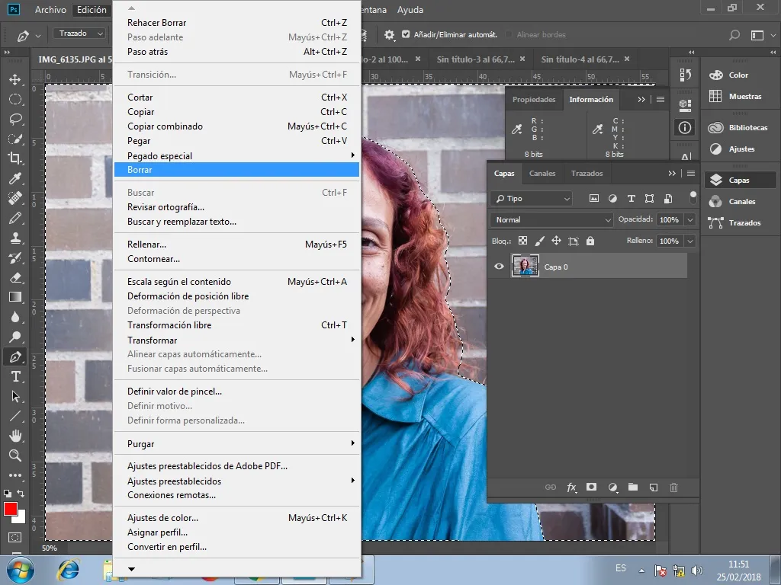Choose Borrar from Edición menu
The width and height of the screenshot is (781, 585).
(x=236, y=170)
